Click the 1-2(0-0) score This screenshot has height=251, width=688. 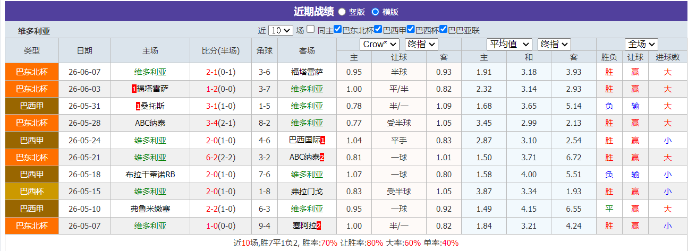coord(220,89)
